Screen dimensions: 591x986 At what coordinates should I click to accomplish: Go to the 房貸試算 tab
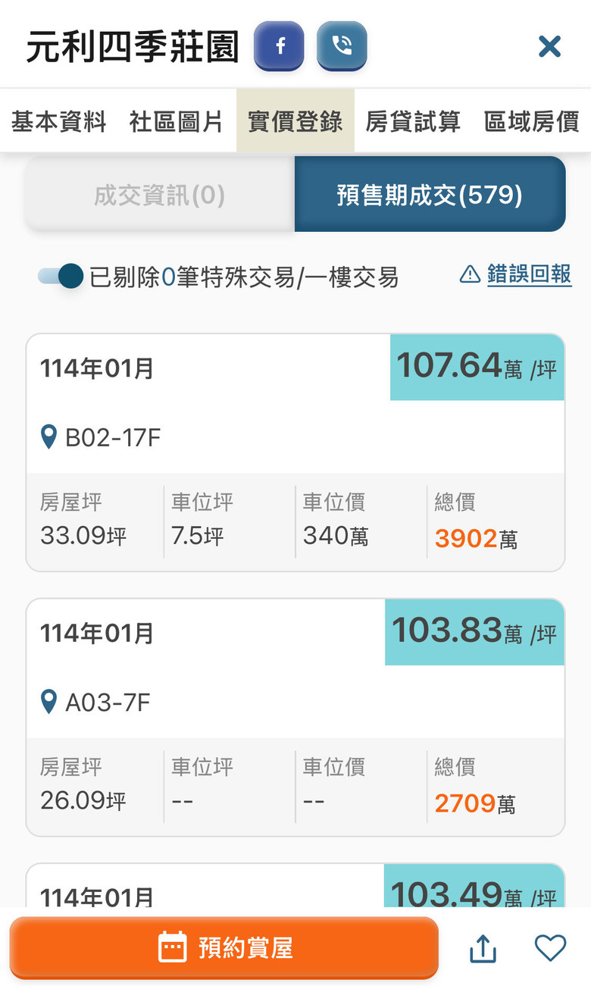[413, 121]
